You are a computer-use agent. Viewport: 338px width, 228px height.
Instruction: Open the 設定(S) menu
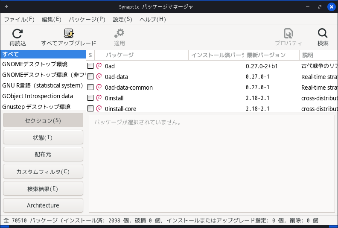pyautogui.click(x=122, y=19)
